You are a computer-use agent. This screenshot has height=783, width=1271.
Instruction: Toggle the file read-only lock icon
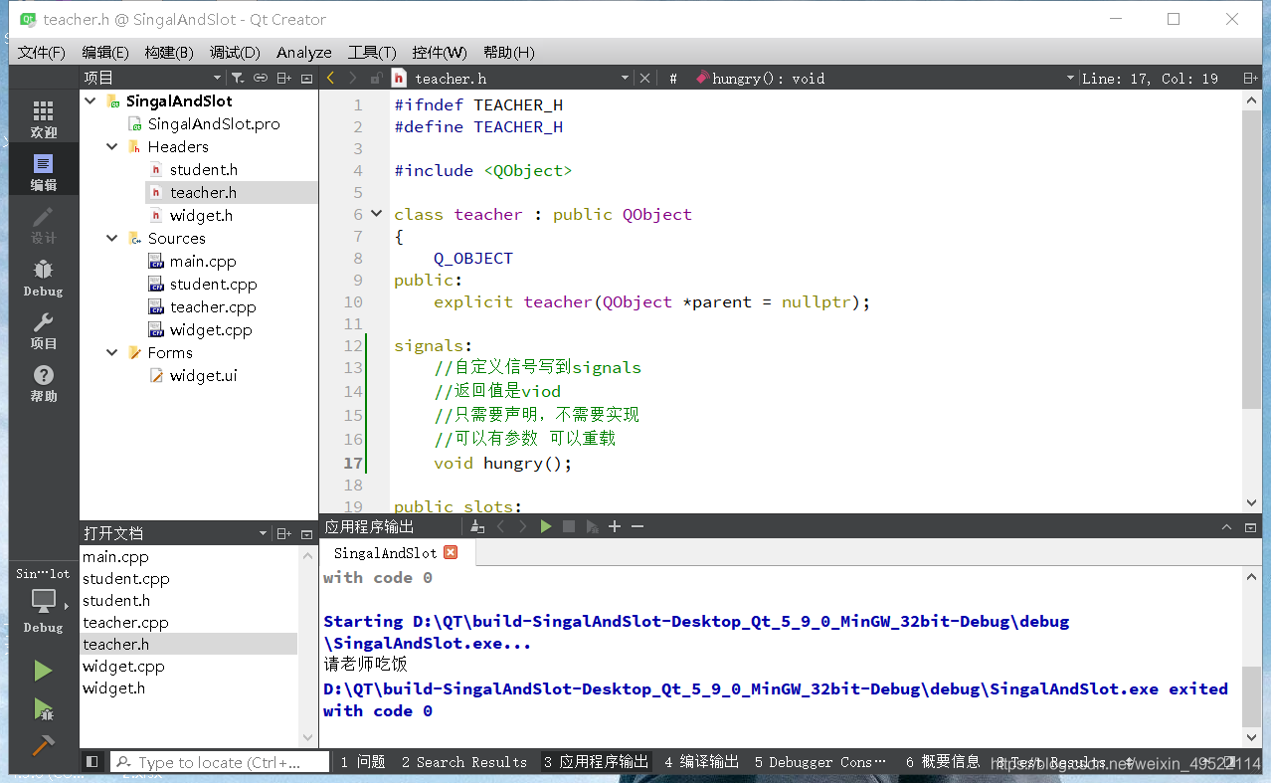pyautogui.click(x=376, y=78)
